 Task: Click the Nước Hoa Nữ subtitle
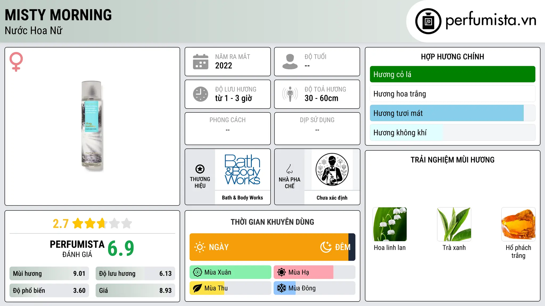[34, 31]
